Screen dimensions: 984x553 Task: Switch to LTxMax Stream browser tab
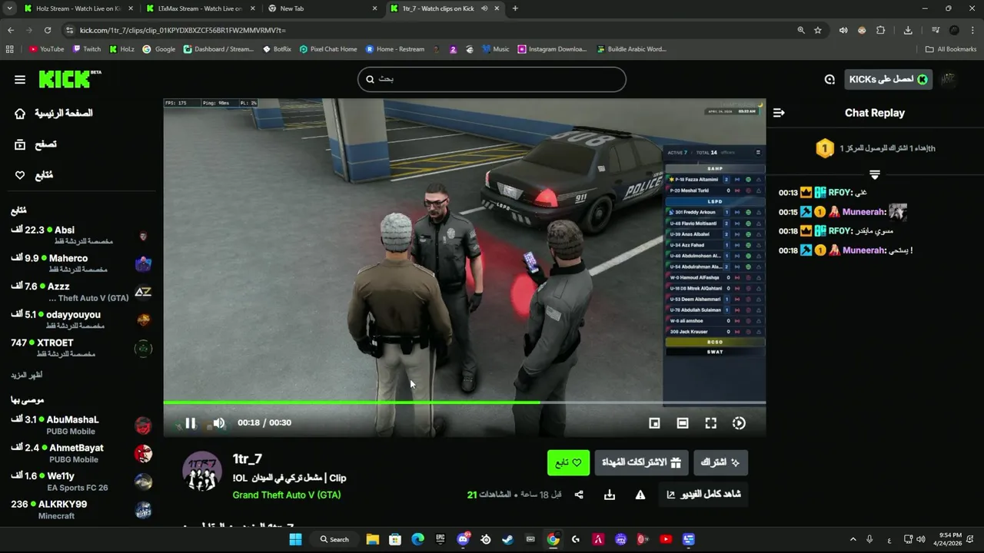coord(198,8)
